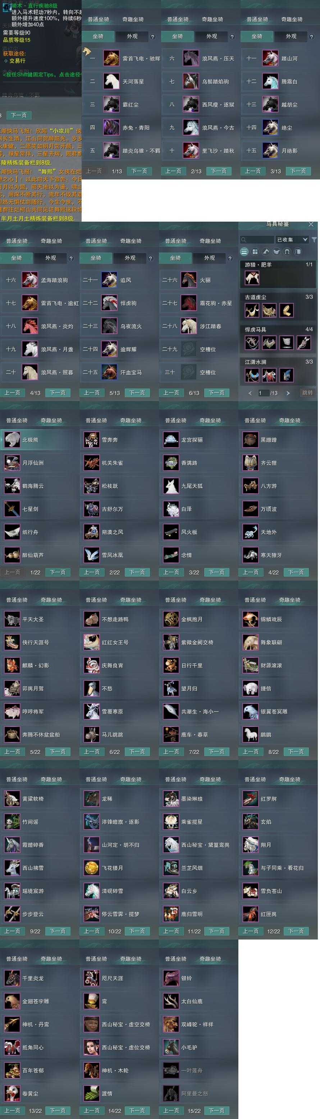Click the page number input before /13
The height and width of the screenshot is (1119, 320).
click(263, 393)
